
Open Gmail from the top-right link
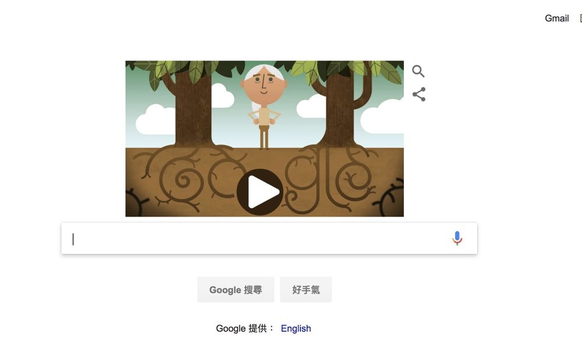(x=556, y=18)
